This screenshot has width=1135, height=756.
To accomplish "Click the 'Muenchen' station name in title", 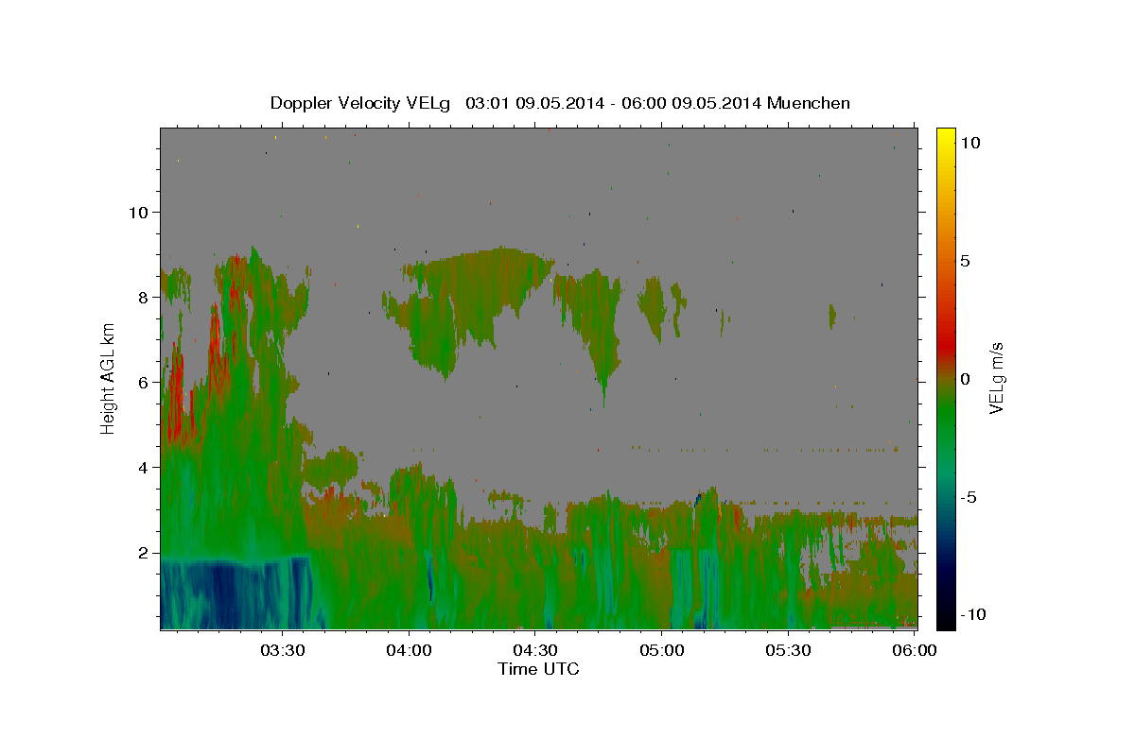I will (x=809, y=103).
